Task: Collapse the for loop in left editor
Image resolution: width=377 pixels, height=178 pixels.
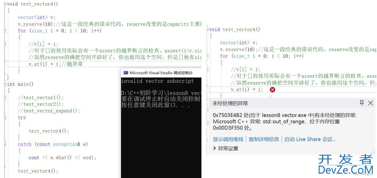Action: [x=5, y=31]
